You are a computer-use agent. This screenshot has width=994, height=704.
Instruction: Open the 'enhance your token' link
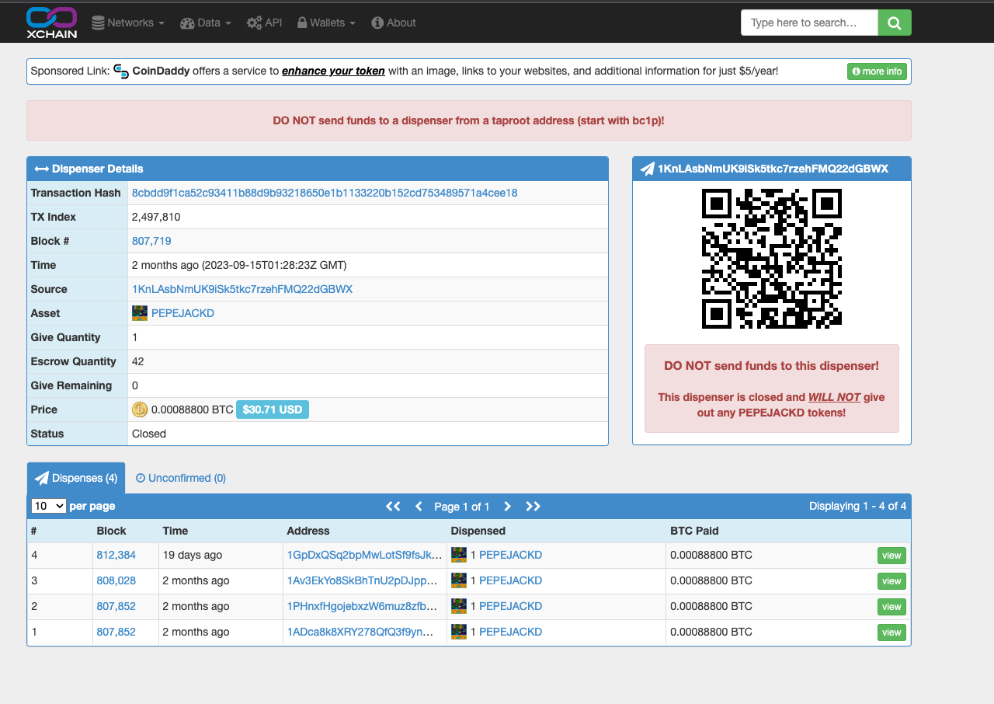tap(333, 71)
